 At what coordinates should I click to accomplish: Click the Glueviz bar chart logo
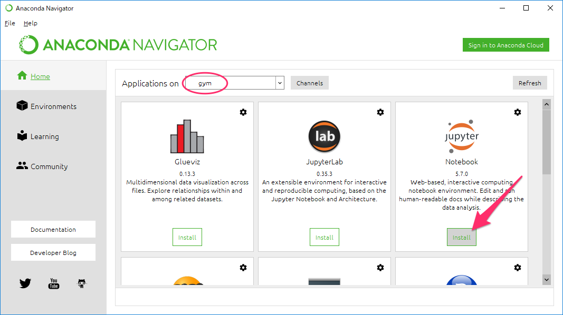[x=187, y=136]
